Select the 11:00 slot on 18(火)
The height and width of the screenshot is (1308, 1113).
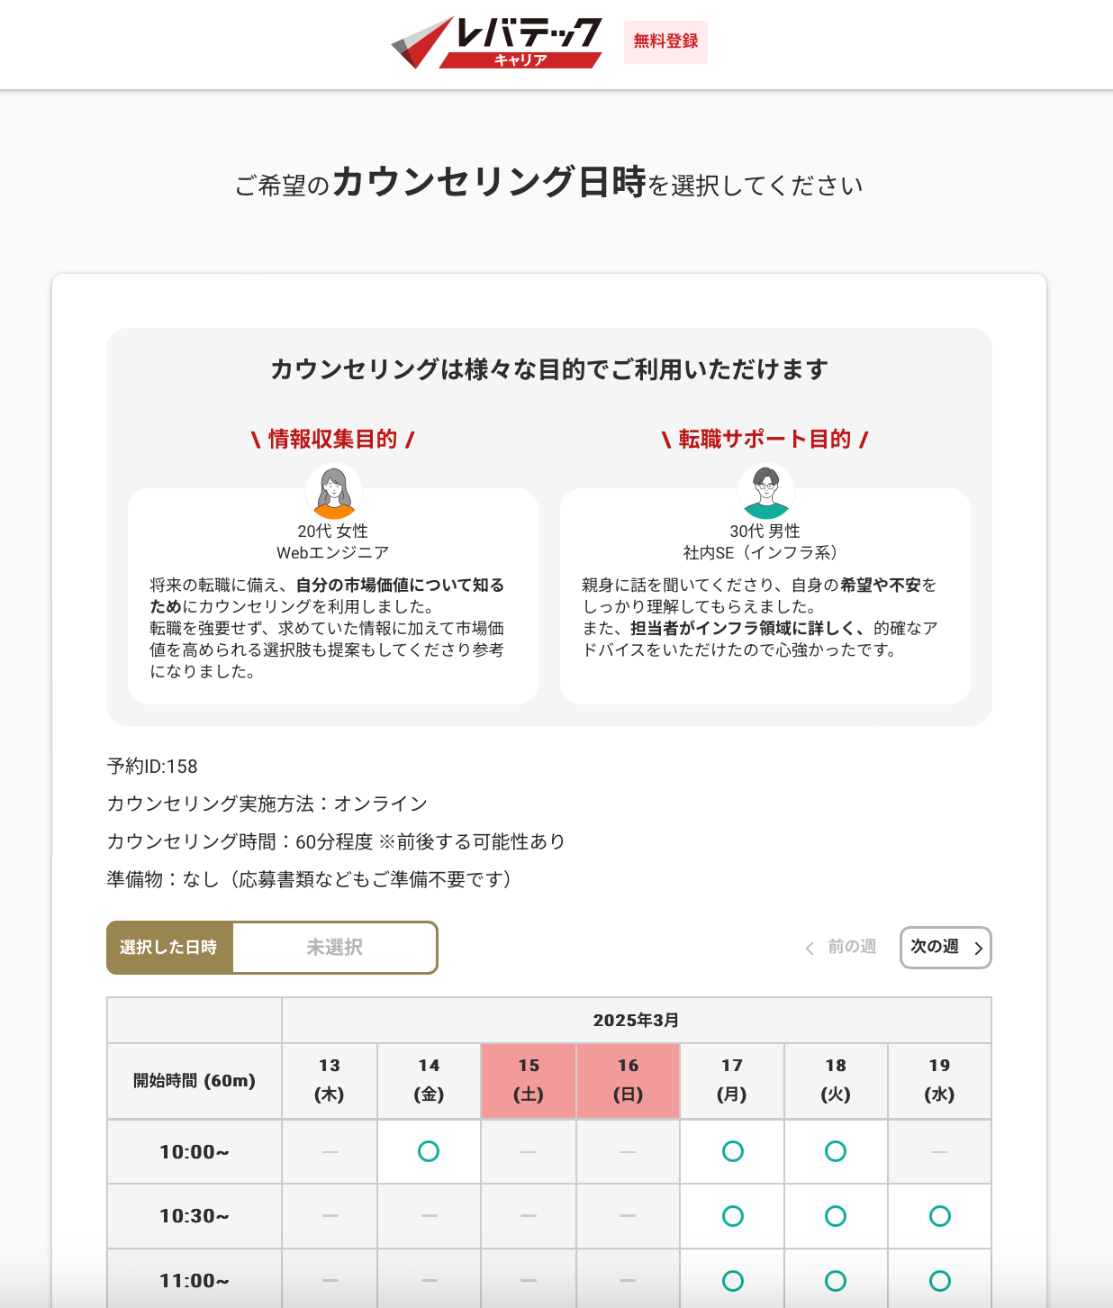[836, 1279]
